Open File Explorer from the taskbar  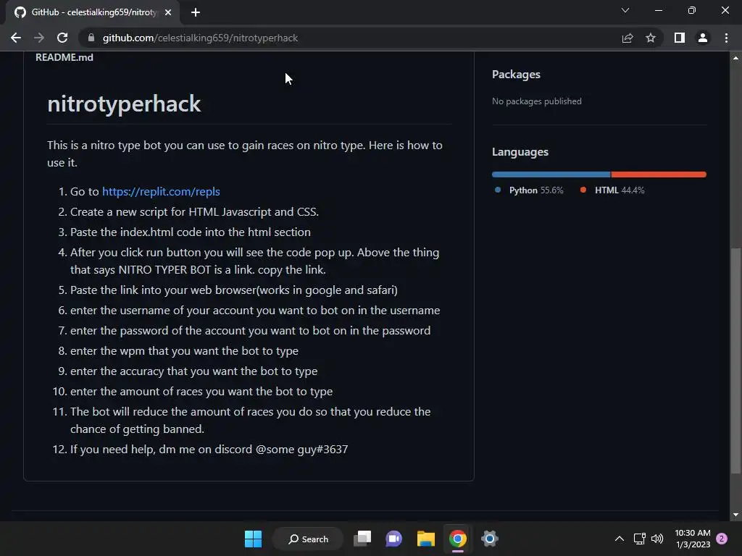426,539
